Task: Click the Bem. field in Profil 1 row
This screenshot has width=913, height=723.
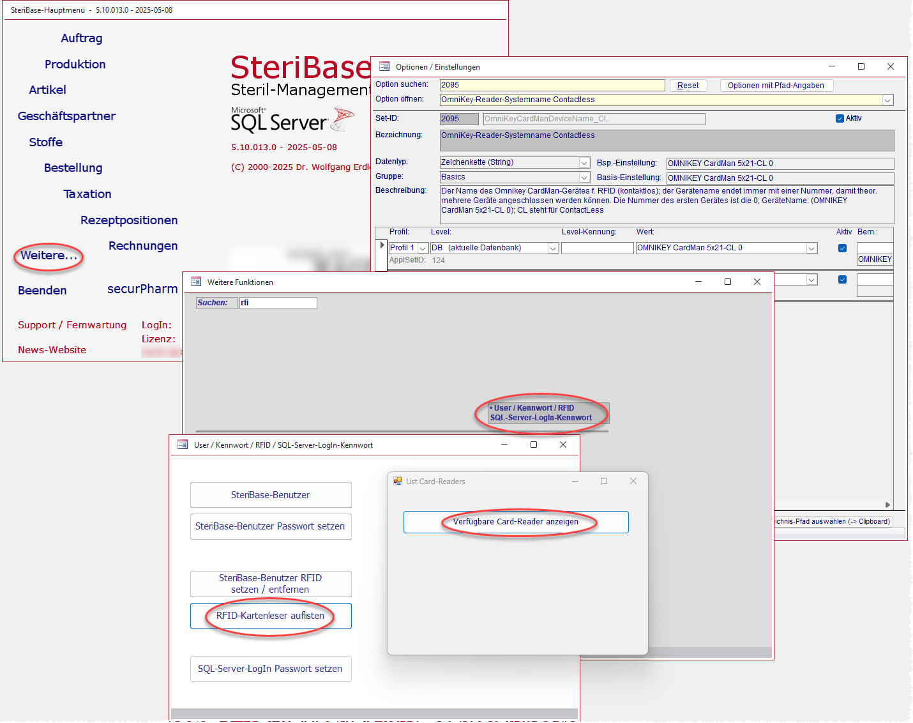Action: [x=875, y=248]
